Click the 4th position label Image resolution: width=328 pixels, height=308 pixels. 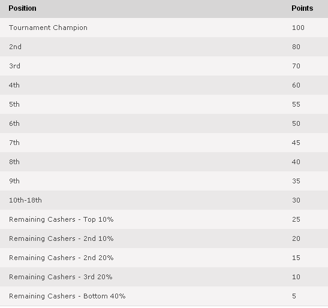(14, 85)
